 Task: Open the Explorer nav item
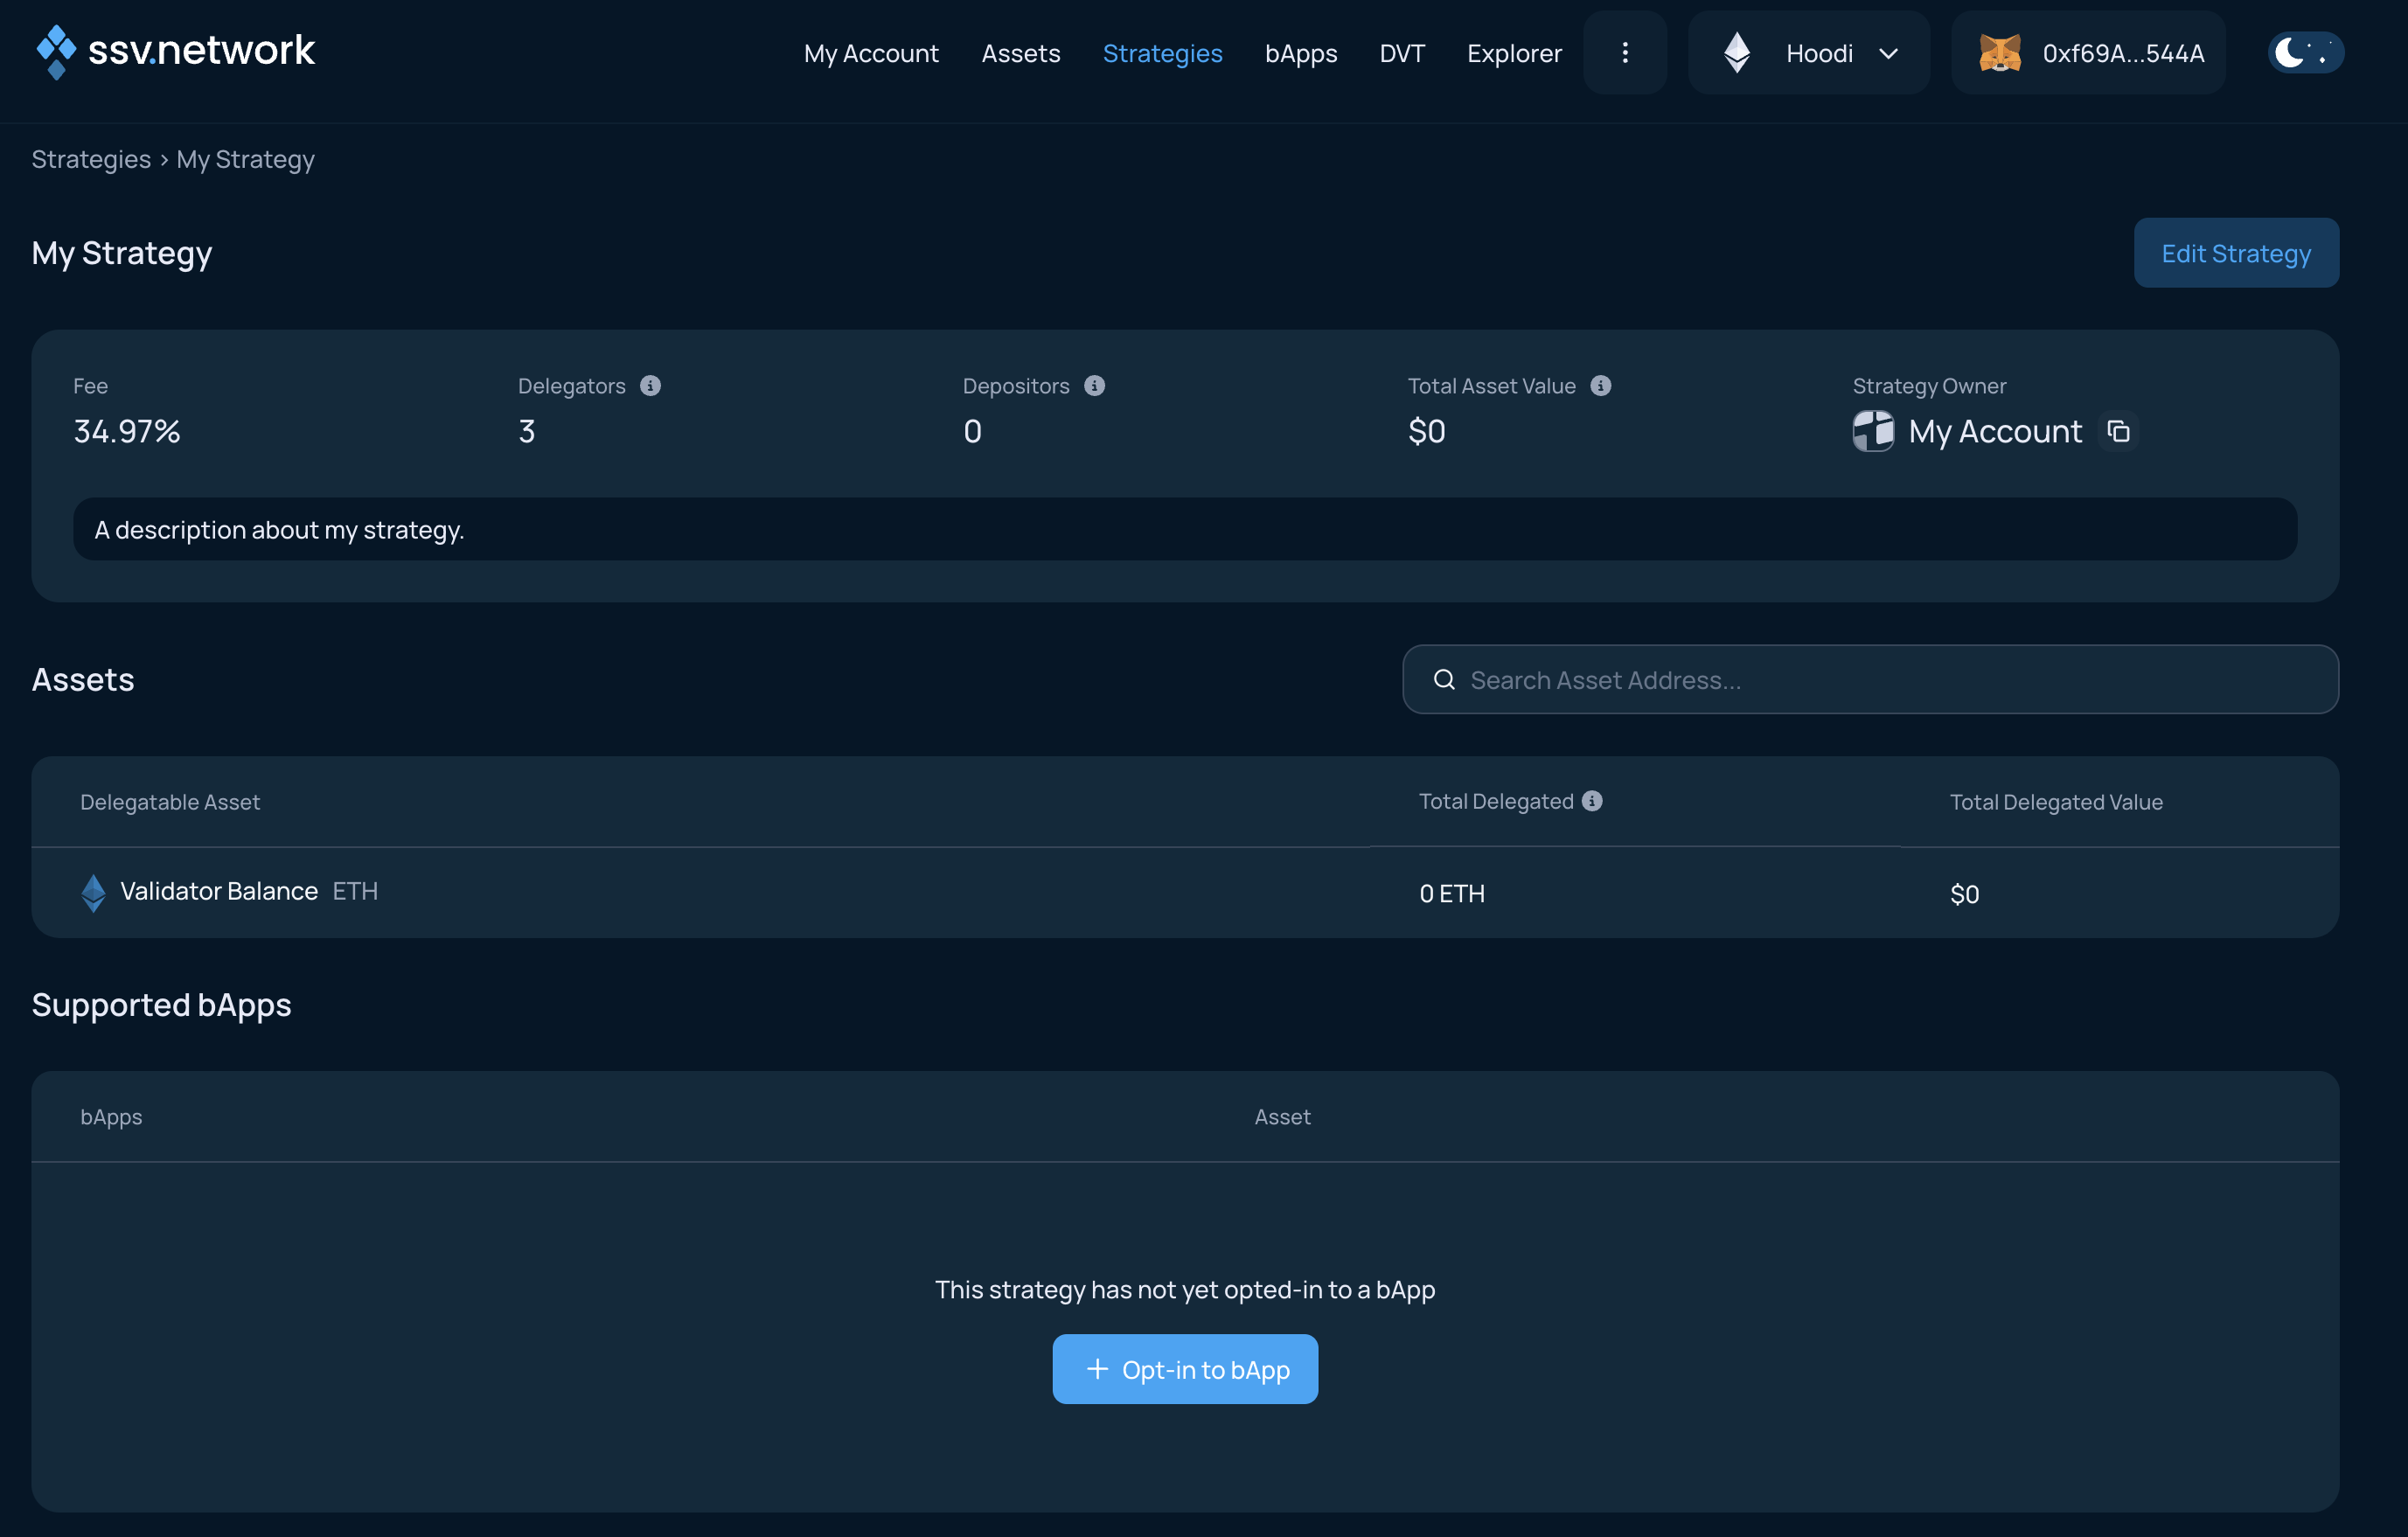[1514, 53]
